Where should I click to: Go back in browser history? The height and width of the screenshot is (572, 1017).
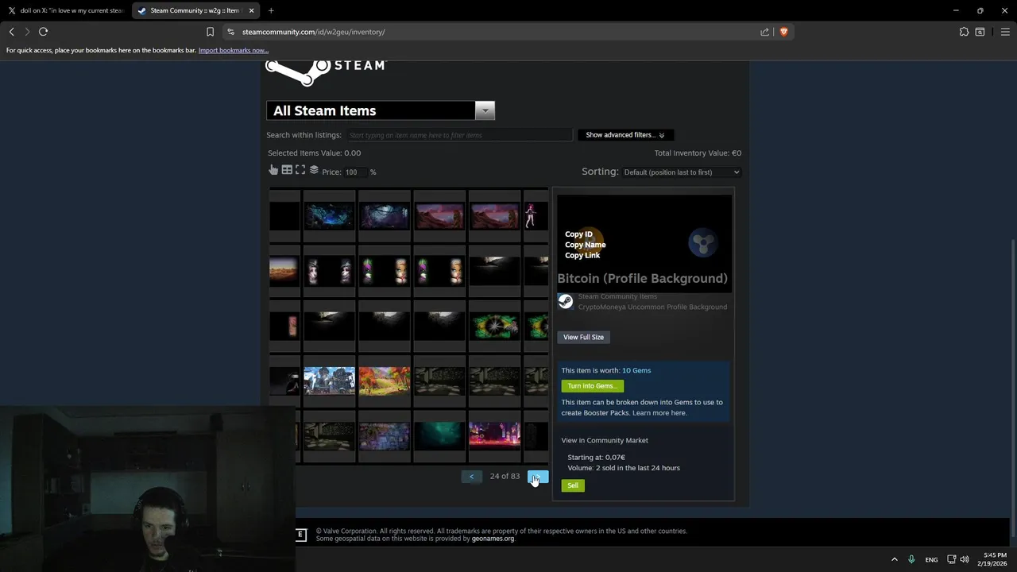pyautogui.click(x=11, y=32)
